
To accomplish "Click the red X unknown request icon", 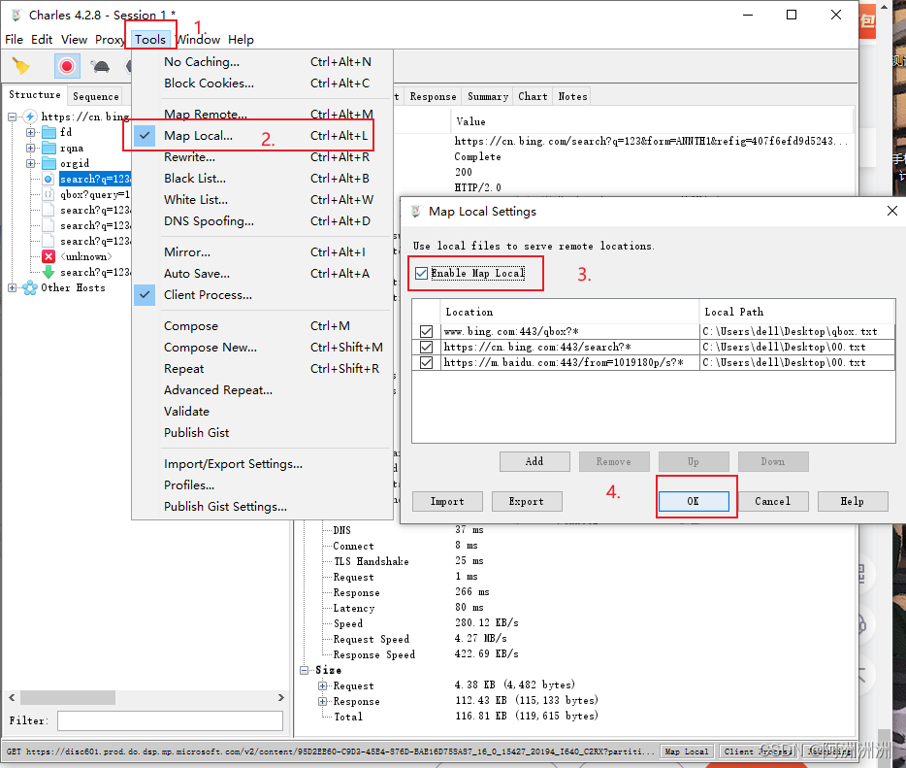I will [49, 256].
